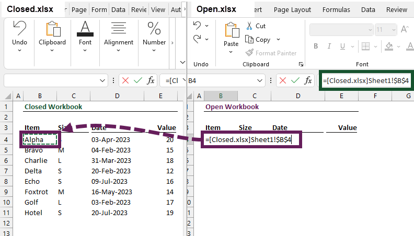Open Formulas tab in Open.xlsx

336,10
